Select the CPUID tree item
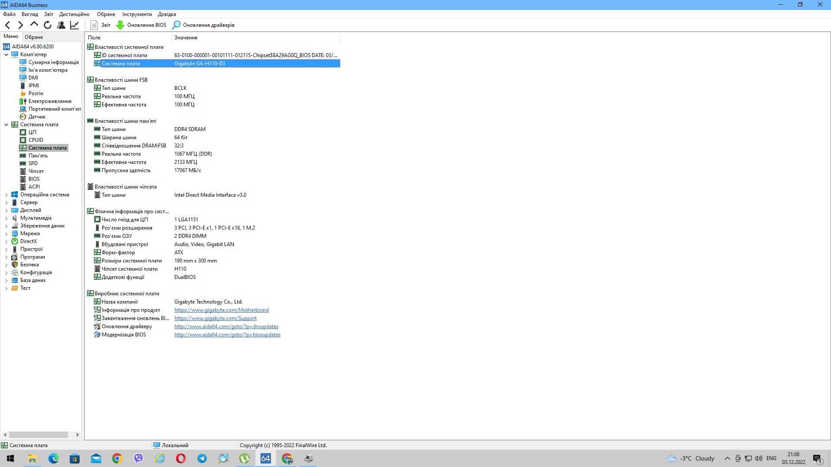831x467 pixels. coord(35,140)
